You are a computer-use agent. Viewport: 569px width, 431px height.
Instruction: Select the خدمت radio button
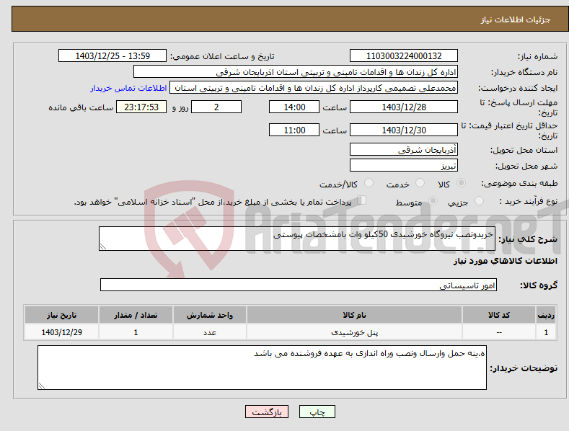pos(420,183)
